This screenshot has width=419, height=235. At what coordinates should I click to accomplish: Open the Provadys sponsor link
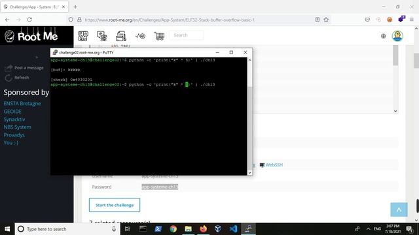click(14, 135)
